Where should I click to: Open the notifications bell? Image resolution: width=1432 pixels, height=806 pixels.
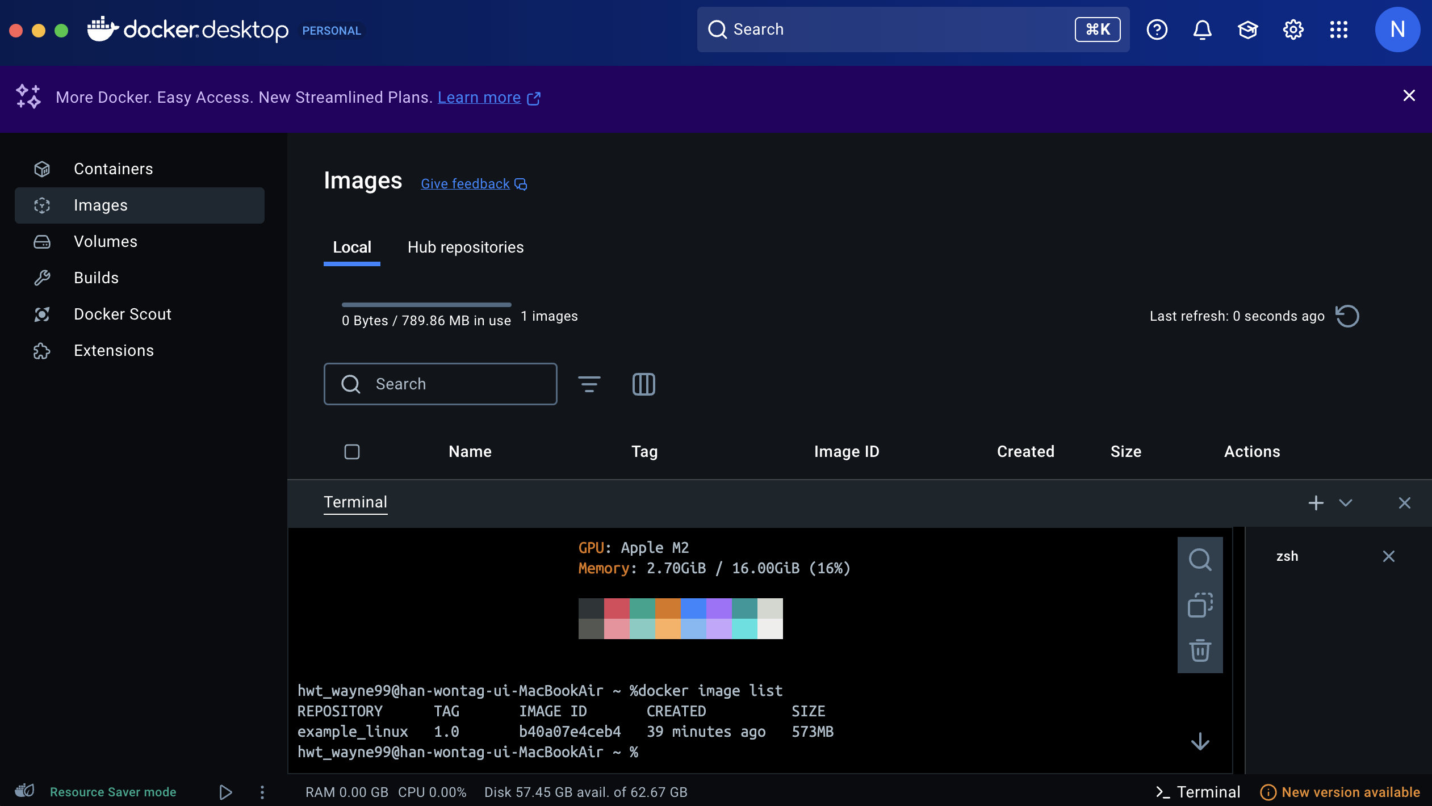(x=1202, y=30)
